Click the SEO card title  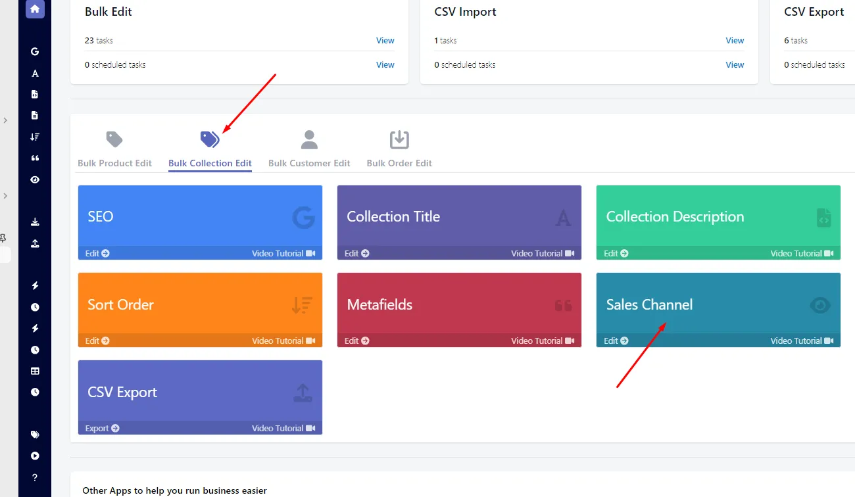(x=101, y=217)
